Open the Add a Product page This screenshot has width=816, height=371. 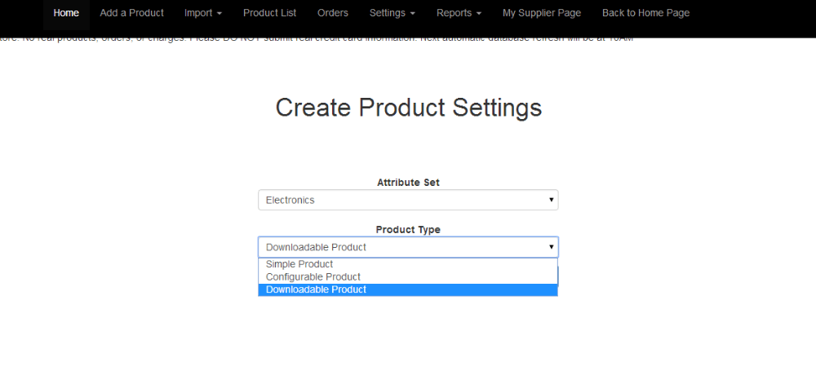point(131,13)
